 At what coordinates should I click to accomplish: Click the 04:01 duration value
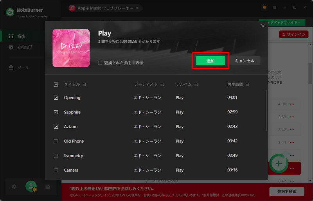(232, 97)
